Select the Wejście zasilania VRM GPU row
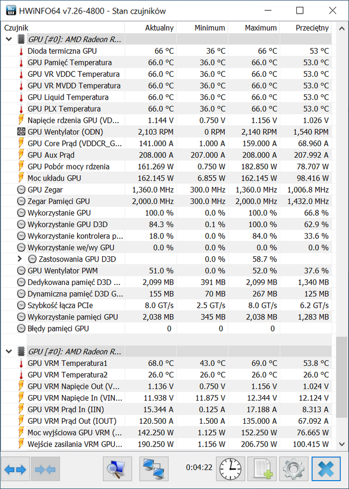 click(x=166, y=444)
